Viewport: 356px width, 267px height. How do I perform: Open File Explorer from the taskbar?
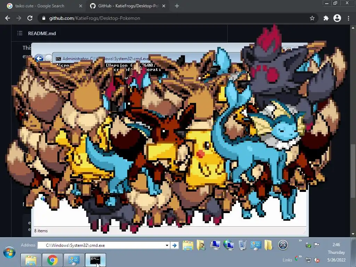(x=31, y=260)
